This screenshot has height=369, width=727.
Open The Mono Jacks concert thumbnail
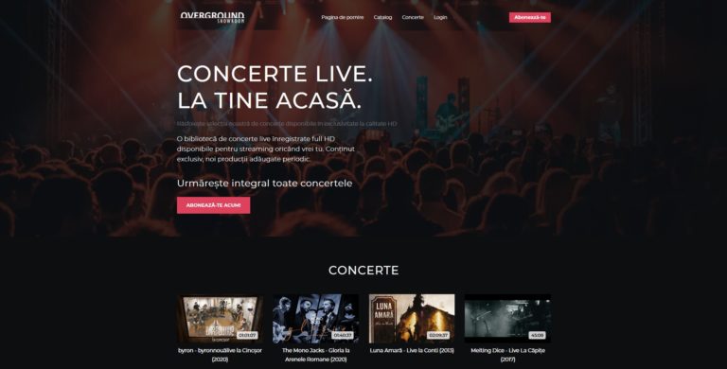point(316,319)
